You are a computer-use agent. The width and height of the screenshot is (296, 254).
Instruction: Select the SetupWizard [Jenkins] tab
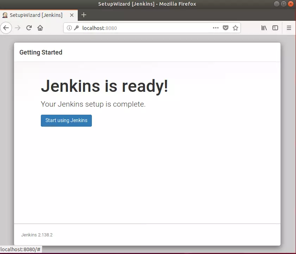(39, 15)
